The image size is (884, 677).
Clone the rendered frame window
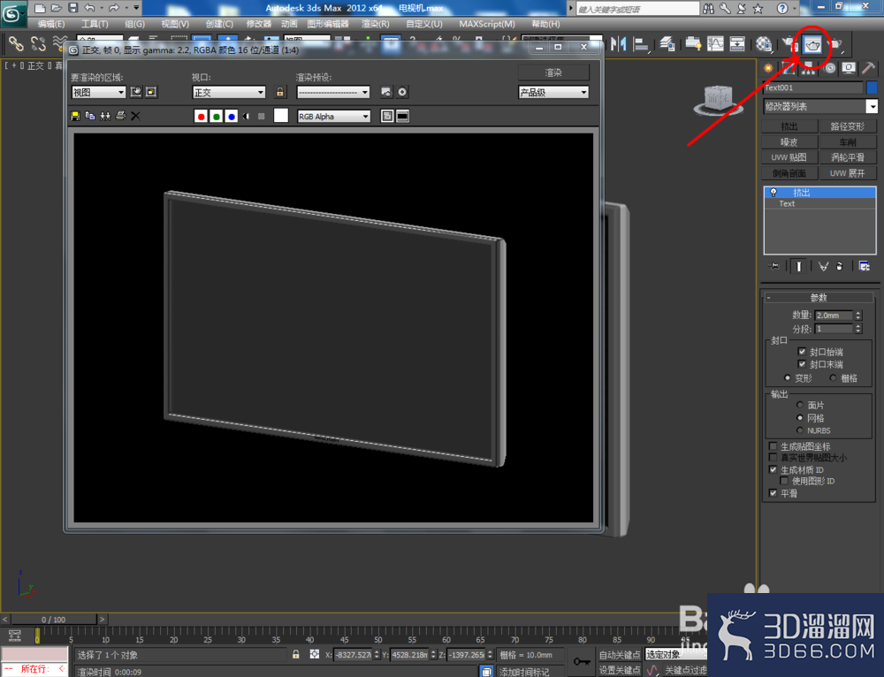[105, 116]
